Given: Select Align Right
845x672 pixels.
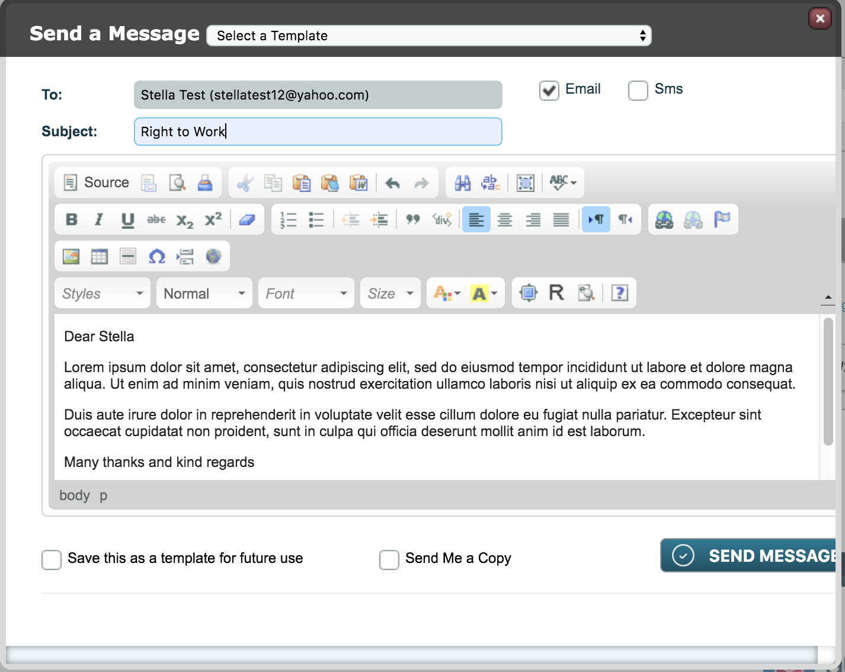Looking at the screenshot, I should (x=533, y=219).
